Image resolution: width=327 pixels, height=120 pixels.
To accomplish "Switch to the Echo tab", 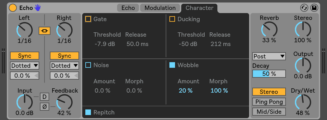I will [x=128, y=8].
